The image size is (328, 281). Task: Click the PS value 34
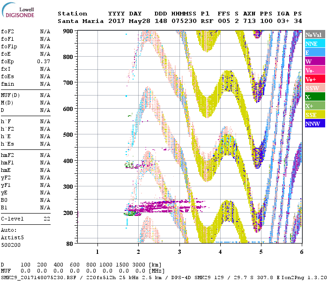point(298,21)
